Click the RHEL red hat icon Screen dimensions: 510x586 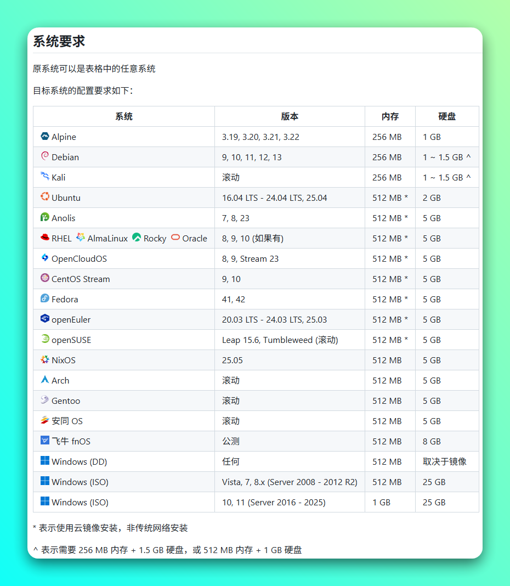pos(45,238)
